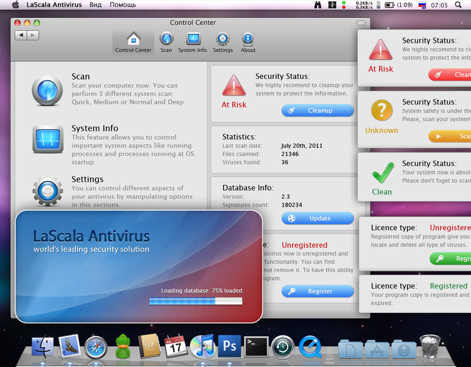Click the loading database progress bar
The height and width of the screenshot is (367, 471).
196,301
